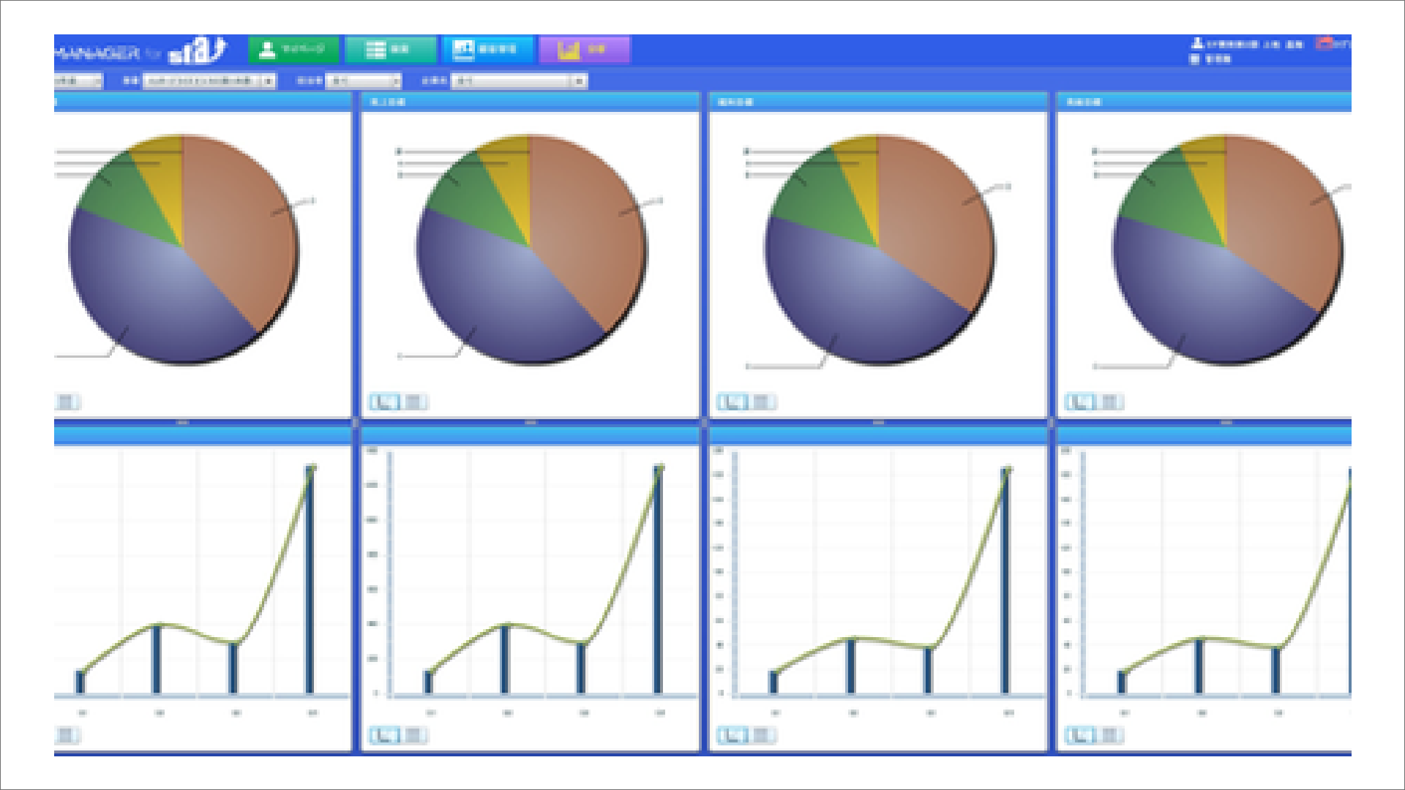Switch second pie panel to table view icon
The image size is (1405, 790).
(x=414, y=402)
